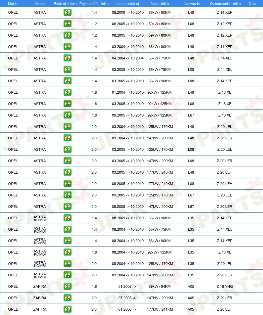Click the Nadwozie column header
Image resolution: width=263 pixels, height=315 pixels.
(192, 4)
